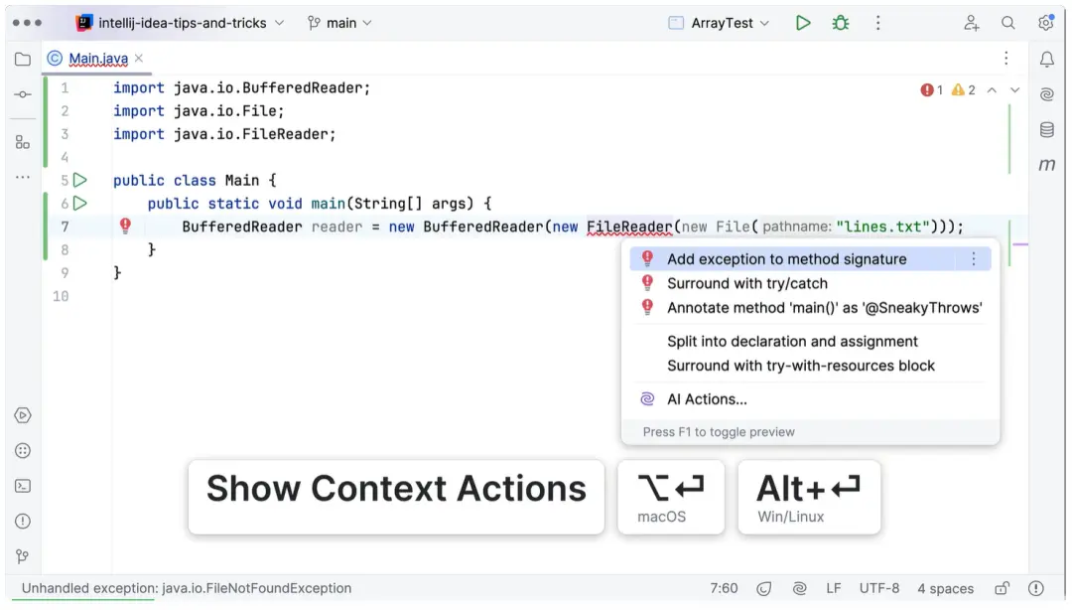
Task: Open the Commit tool window
Action: point(23,94)
